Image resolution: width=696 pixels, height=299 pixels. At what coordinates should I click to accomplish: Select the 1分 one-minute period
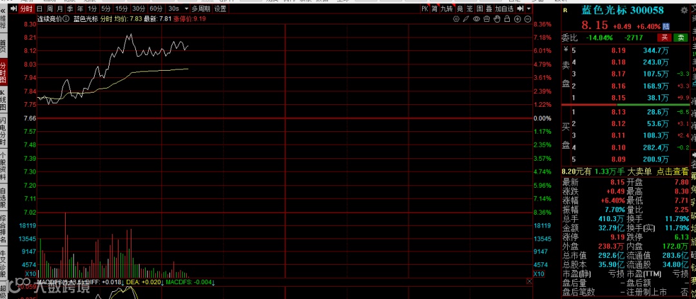coord(92,9)
